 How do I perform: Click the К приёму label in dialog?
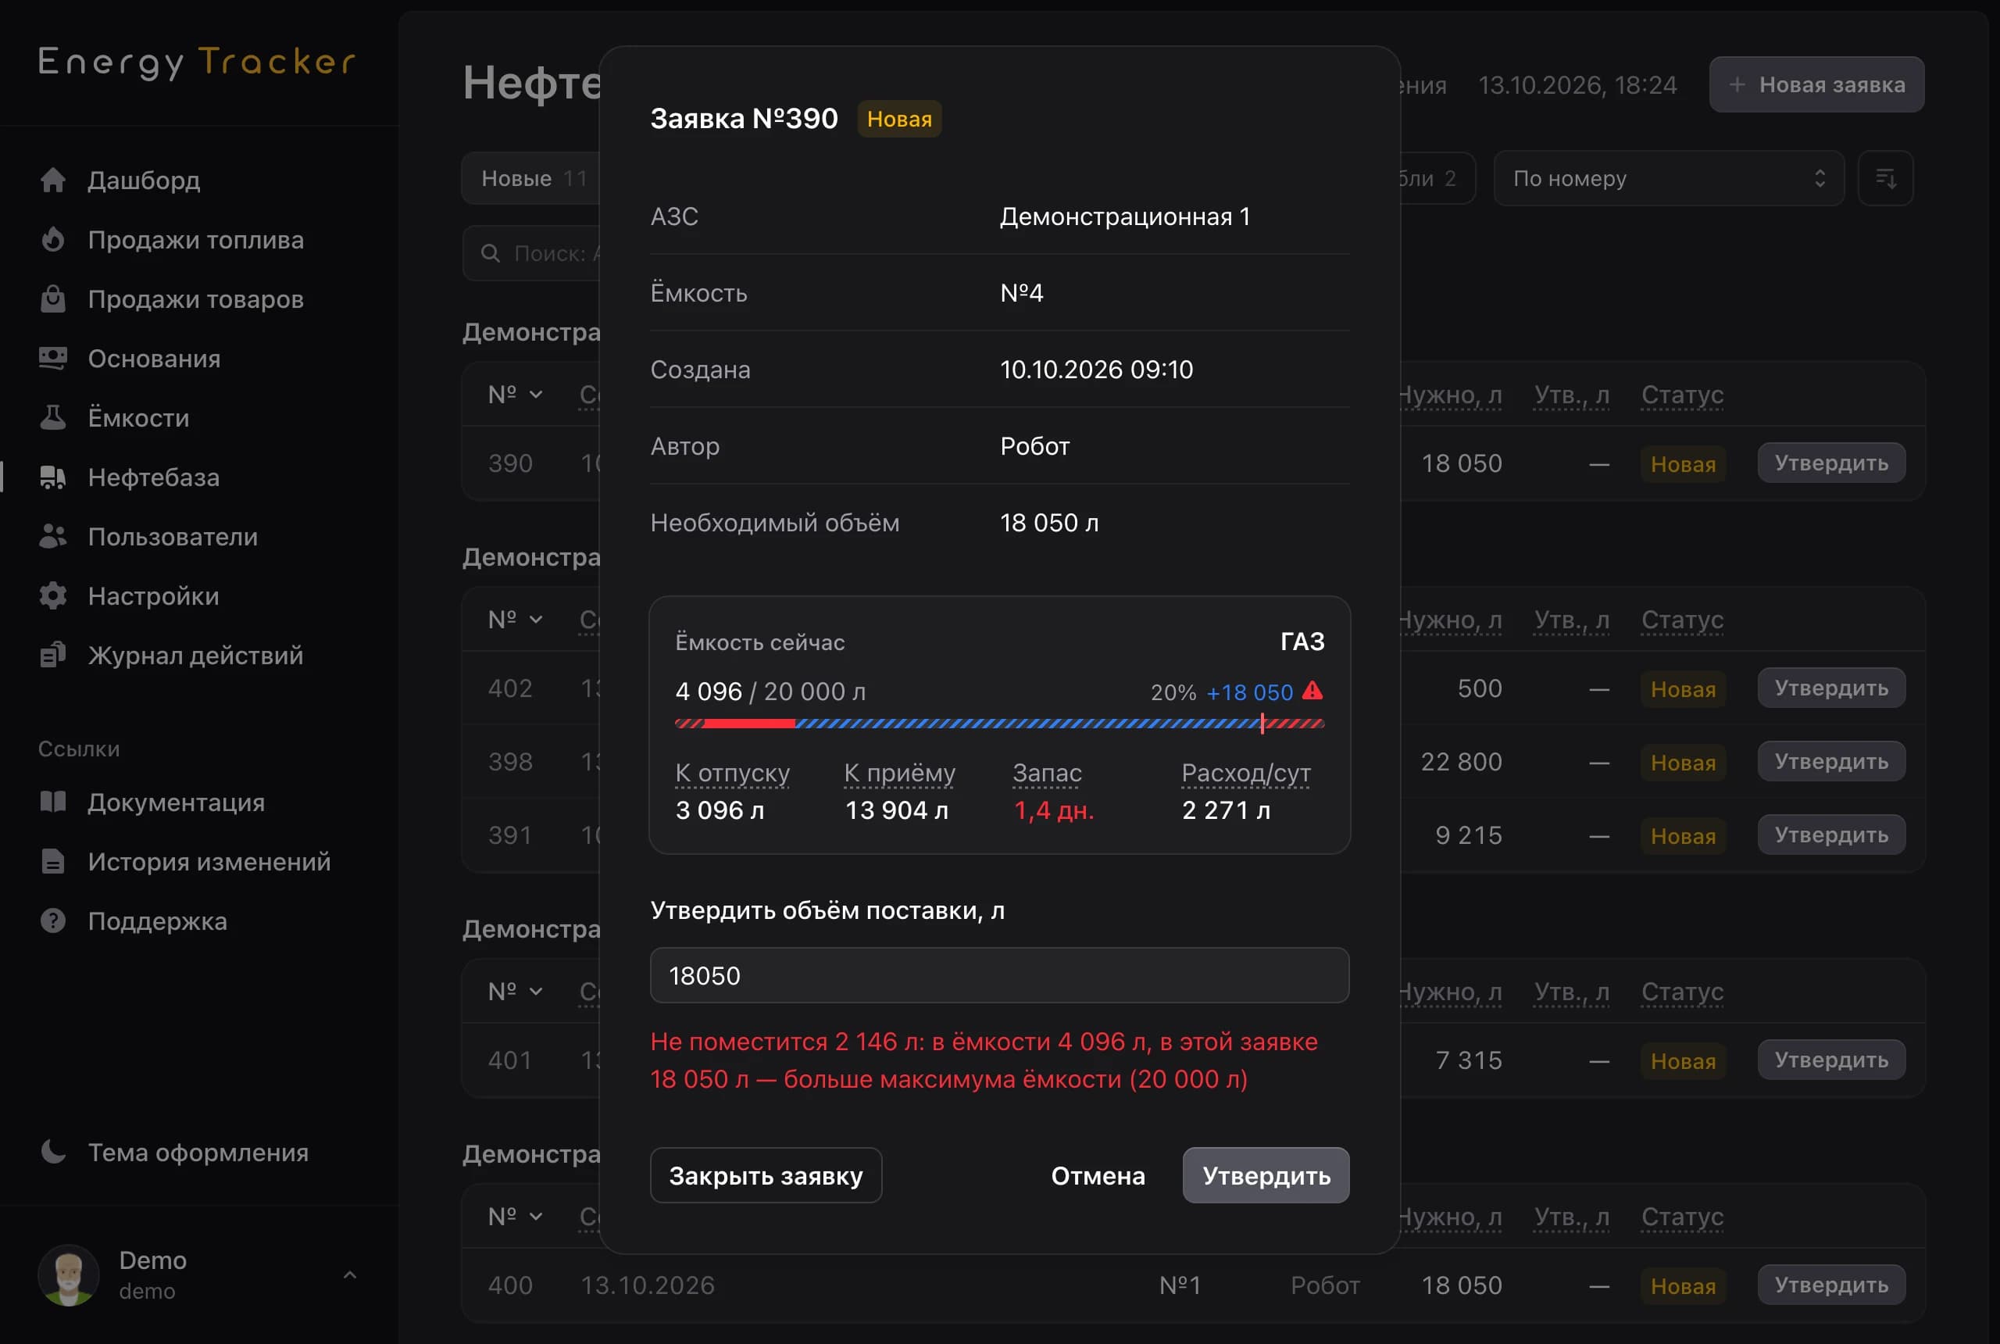pyautogui.click(x=899, y=772)
